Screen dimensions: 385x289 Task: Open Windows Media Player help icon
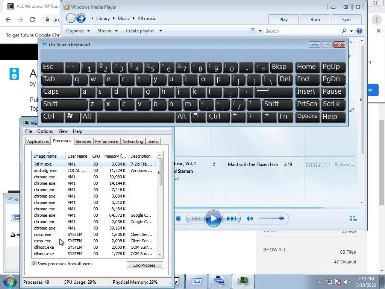click(x=359, y=31)
